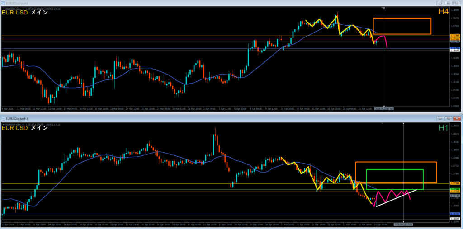Click the green 1.17248 price tag on H1 chart
This screenshot has height=229, width=463.
click(455, 189)
